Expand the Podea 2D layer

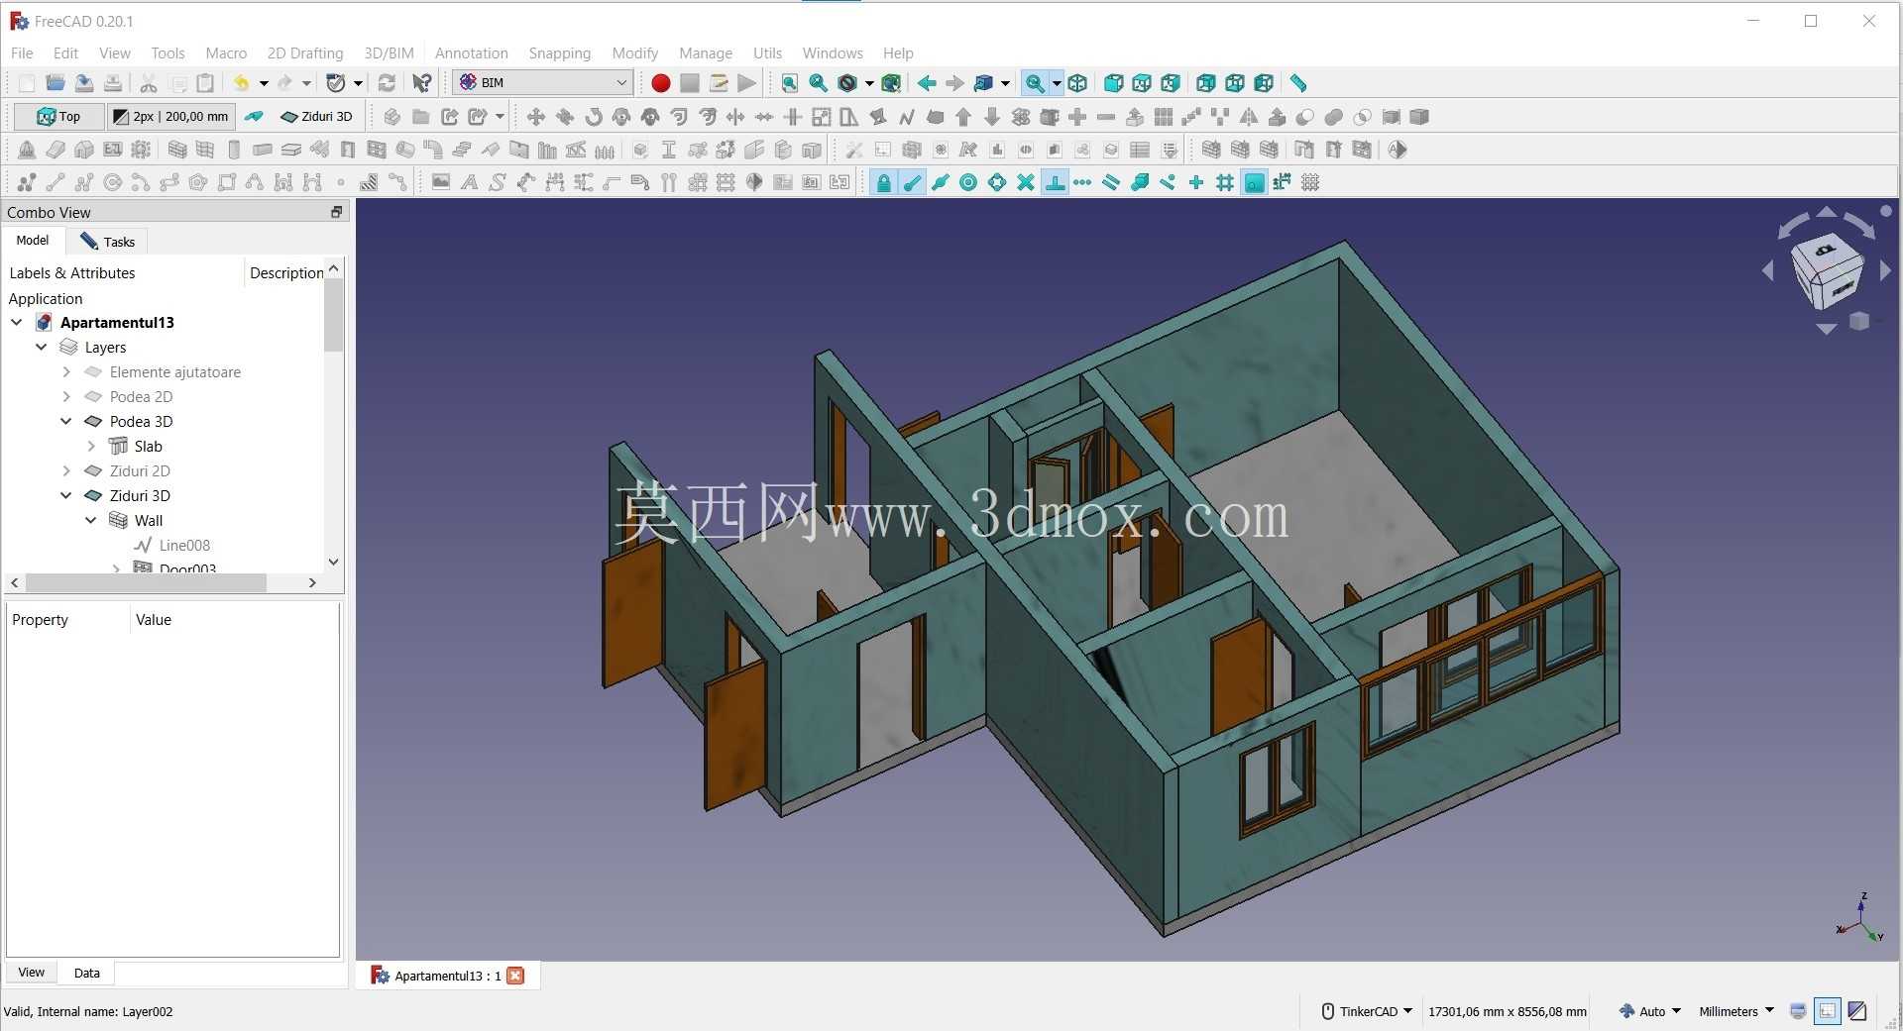[x=66, y=396]
